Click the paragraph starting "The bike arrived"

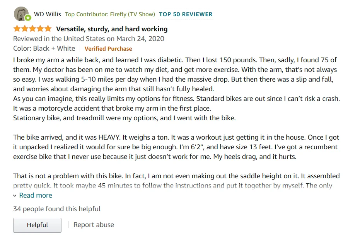click(175, 147)
